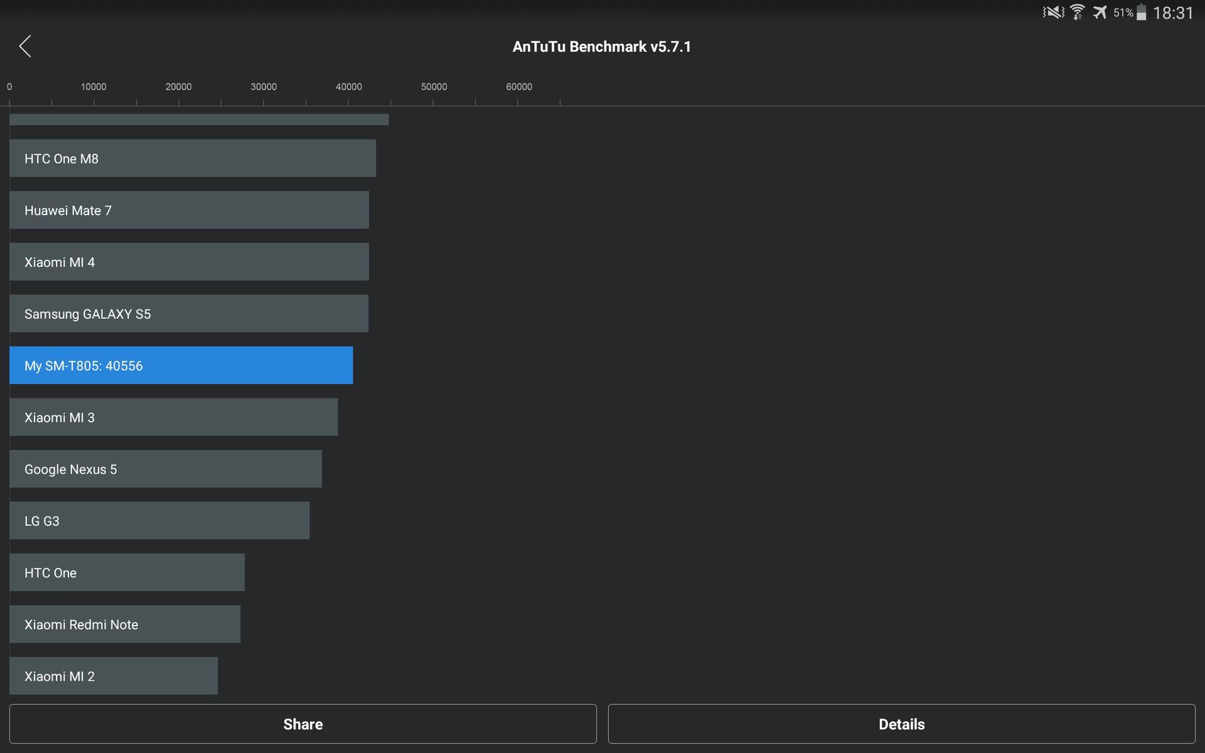This screenshot has width=1205, height=753.
Task: Select the Google Nexus 5 bar
Action: click(x=166, y=469)
